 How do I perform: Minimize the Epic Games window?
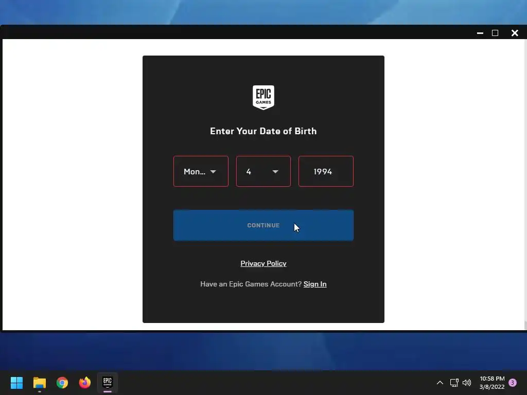480,33
